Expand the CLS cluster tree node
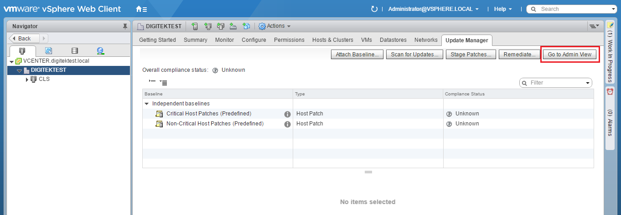 [27, 80]
